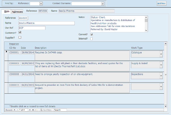
Task: Open the Contact Surname dropdown
Action: coord(103,3)
